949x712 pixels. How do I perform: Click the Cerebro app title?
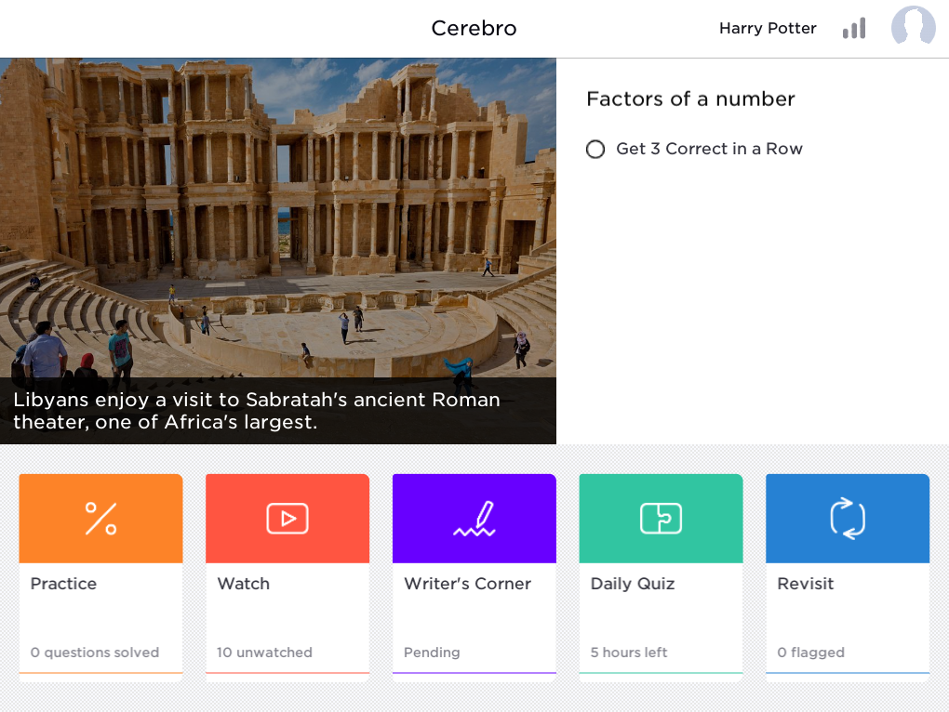click(474, 29)
